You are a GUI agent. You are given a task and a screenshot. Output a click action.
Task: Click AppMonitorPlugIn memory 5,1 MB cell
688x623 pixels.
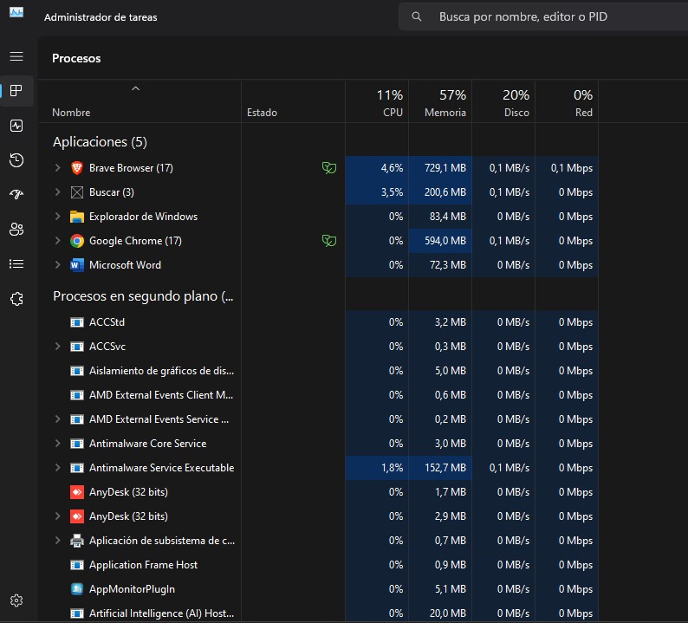(x=440, y=589)
